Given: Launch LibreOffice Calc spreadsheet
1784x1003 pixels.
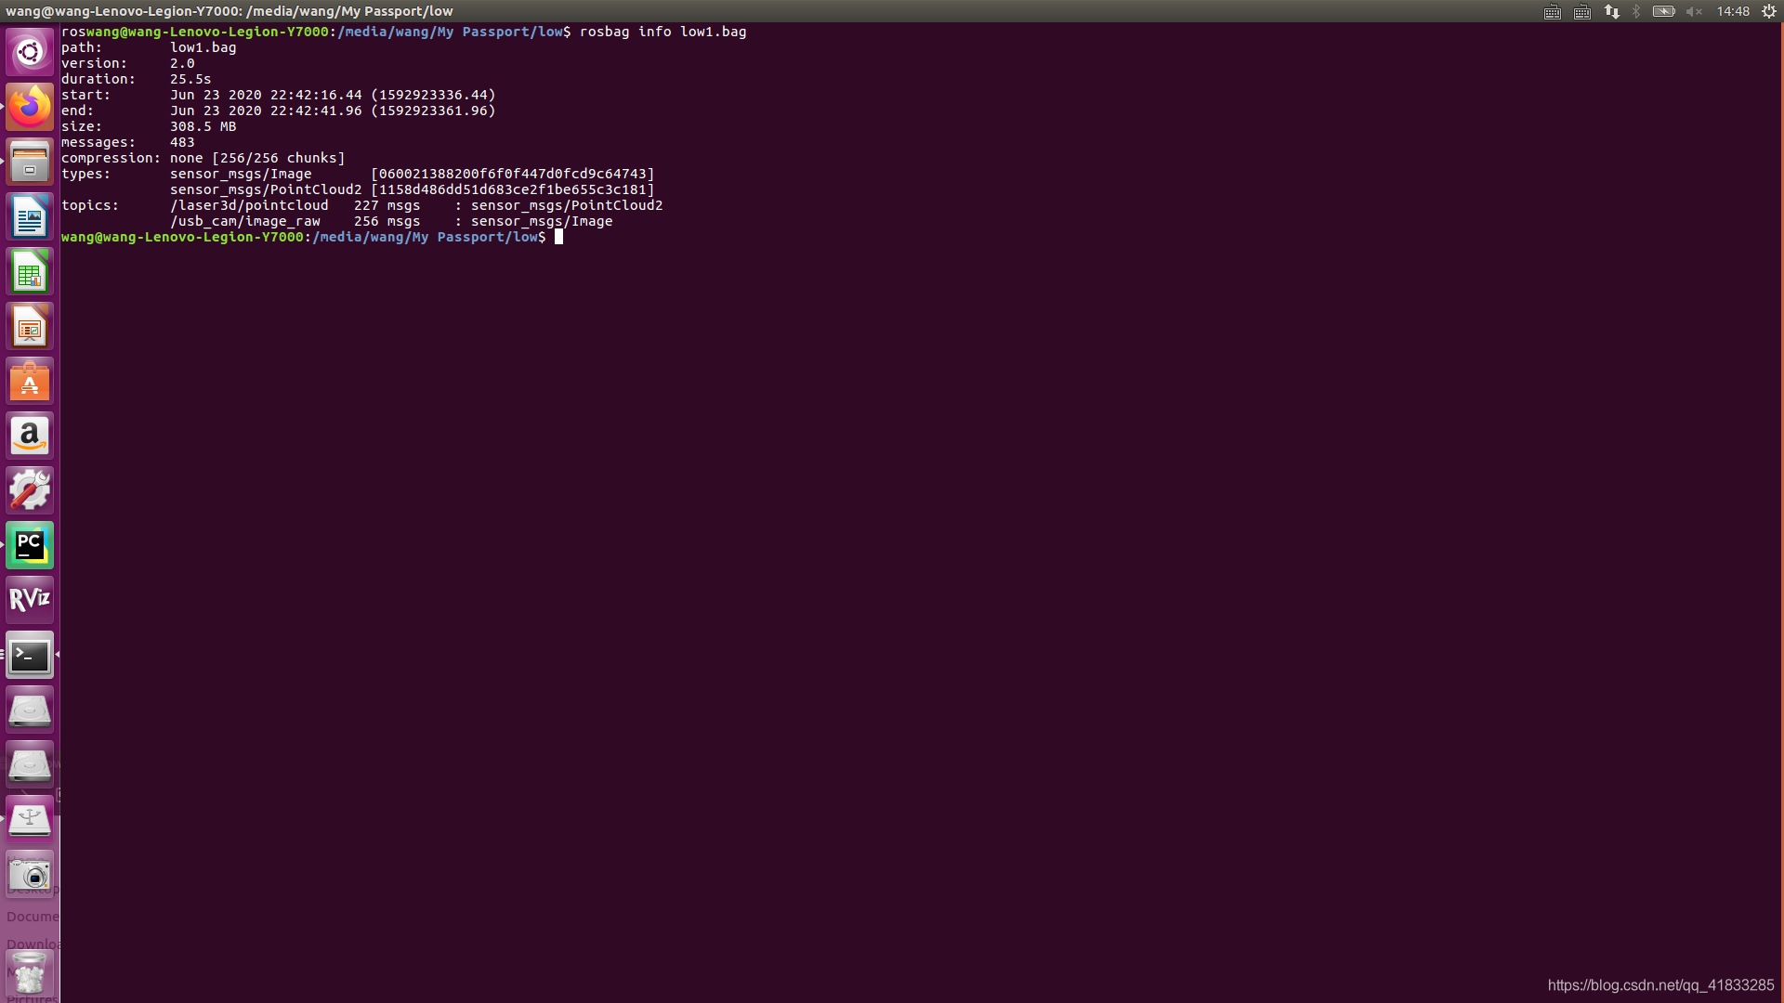Looking at the screenshot, I should 30,271.
